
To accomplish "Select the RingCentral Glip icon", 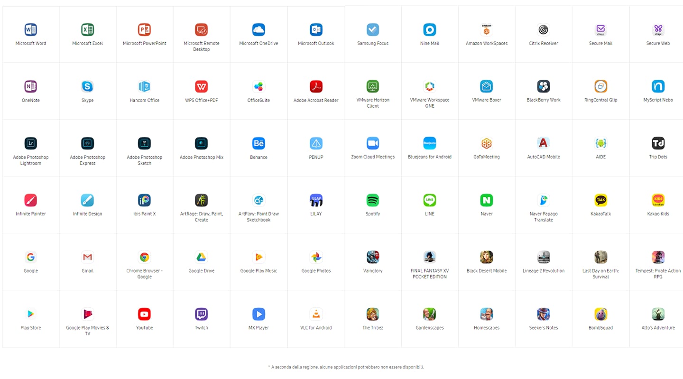I will (x=601, y=86).
